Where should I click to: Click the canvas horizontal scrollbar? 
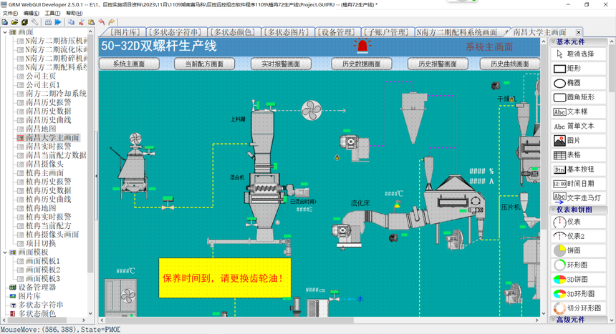point(319,320)
